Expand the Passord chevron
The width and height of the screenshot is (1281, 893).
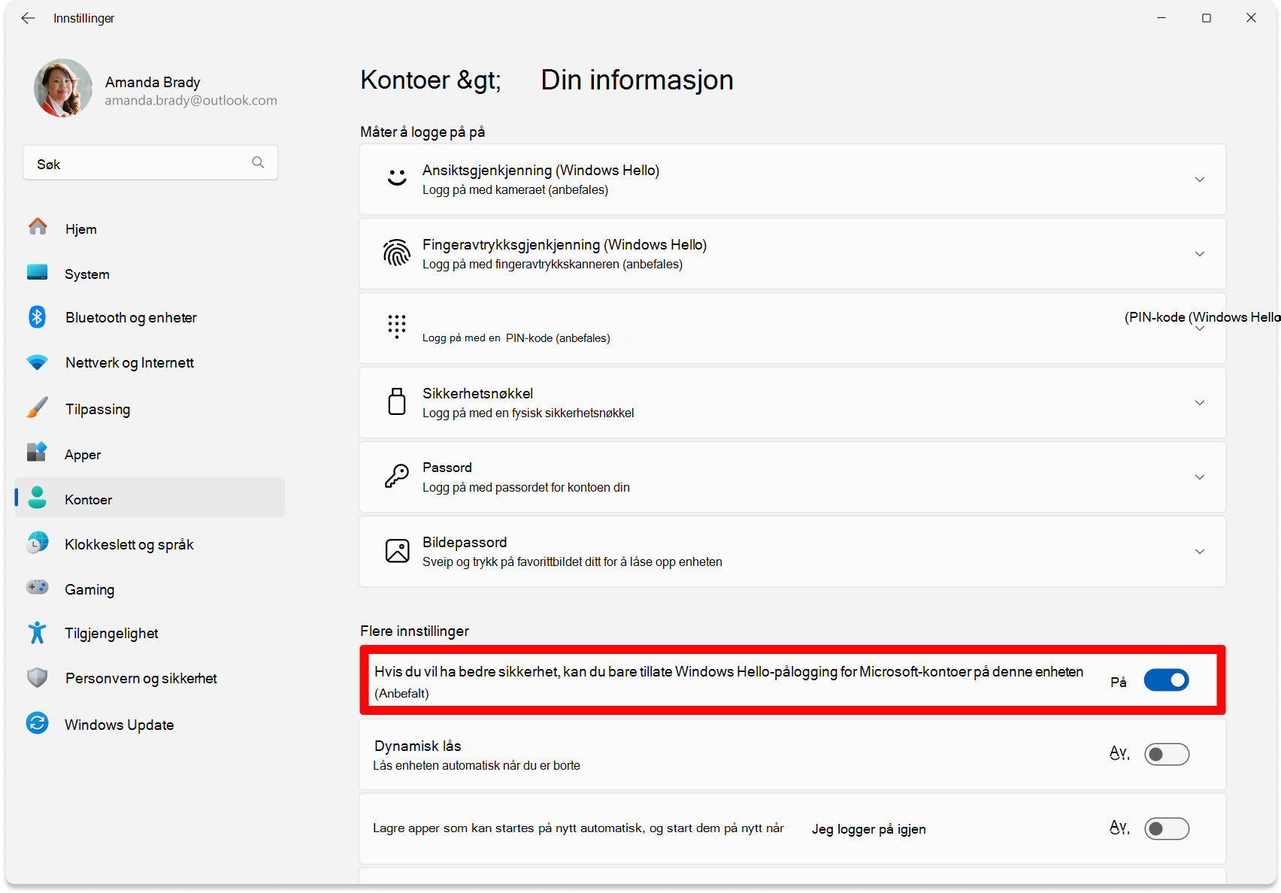(1200, 477)
